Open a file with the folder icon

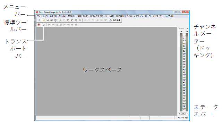tap(44, 20)
